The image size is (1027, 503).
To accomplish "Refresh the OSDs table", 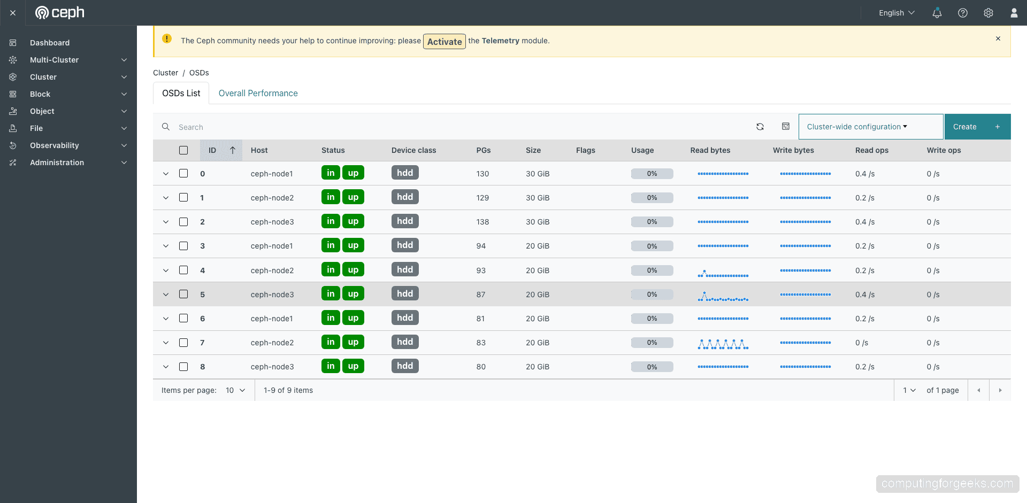I will coord(760,127).
